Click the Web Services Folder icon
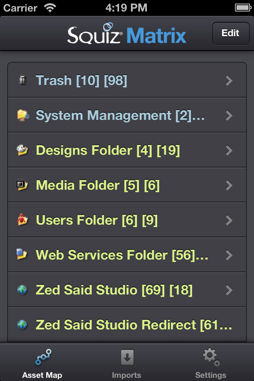The height and width of the screenshot is (381, 254). point(23,255)
